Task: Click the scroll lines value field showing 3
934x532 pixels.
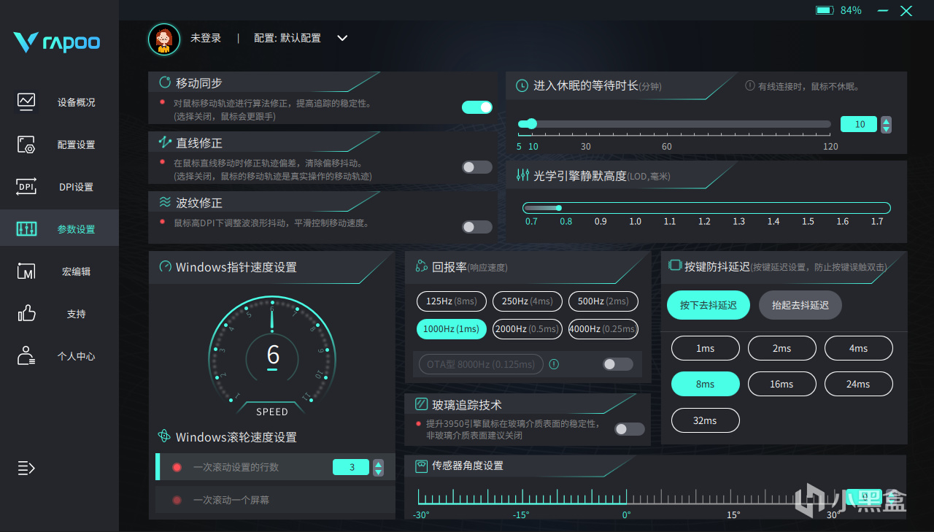Action: [352, 467]
